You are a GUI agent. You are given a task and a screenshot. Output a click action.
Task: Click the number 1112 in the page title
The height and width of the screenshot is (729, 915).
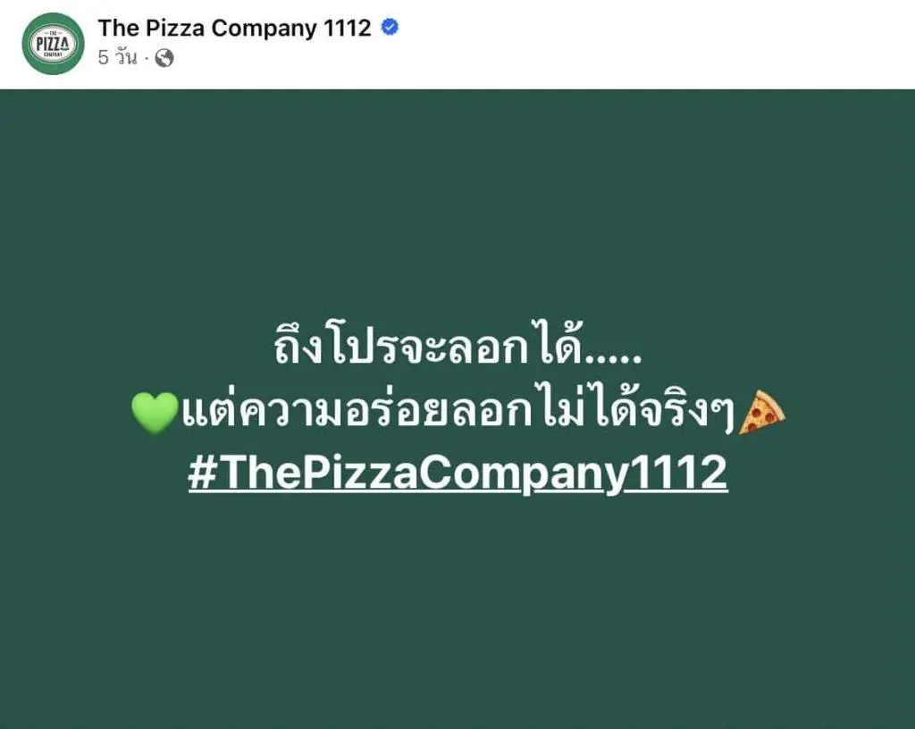click(x=348, y=28)
